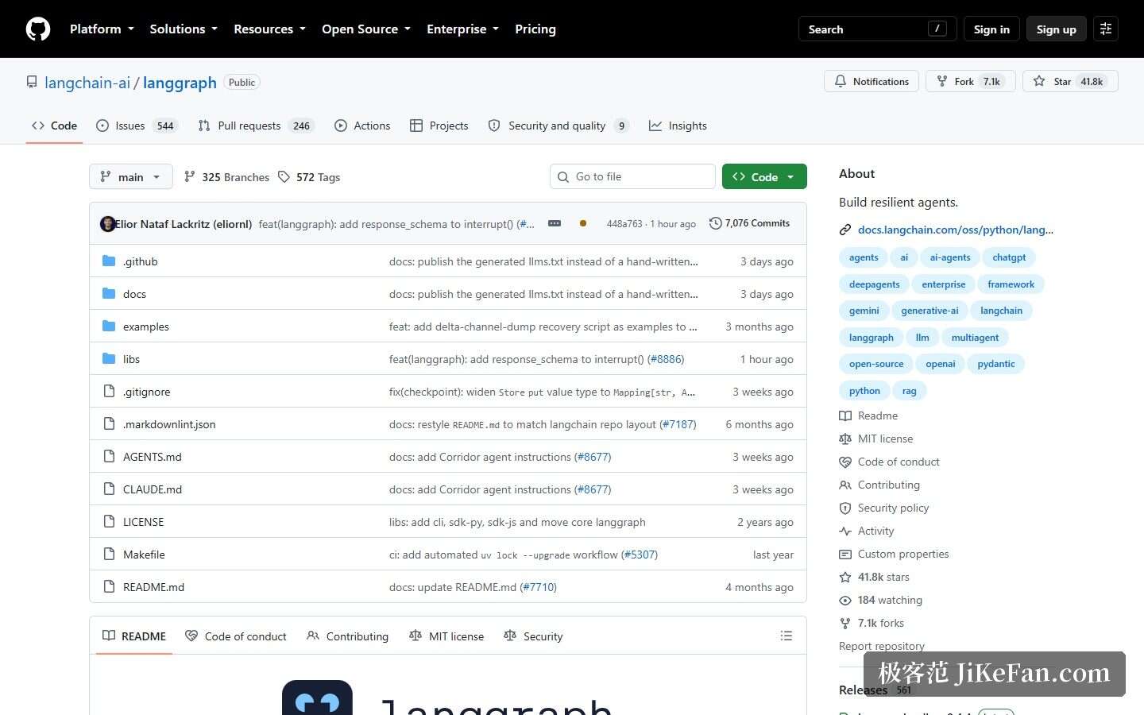Switch to the Actions tab
The width and height of the screenshot is (1144, 715).
click(x=362, y=126)
